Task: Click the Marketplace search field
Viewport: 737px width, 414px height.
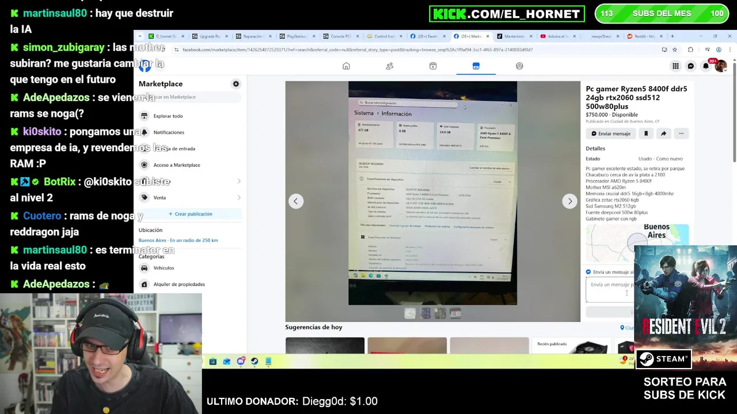Action: point(190,97)
